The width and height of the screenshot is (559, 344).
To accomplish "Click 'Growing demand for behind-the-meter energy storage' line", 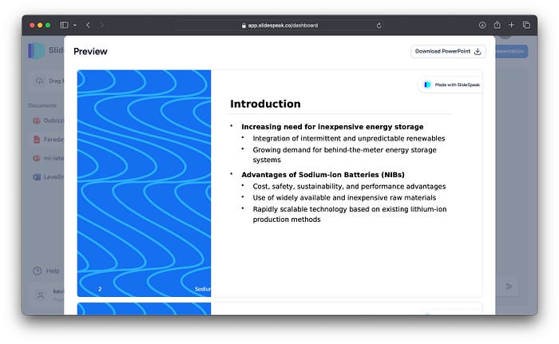I will (344, 150).
